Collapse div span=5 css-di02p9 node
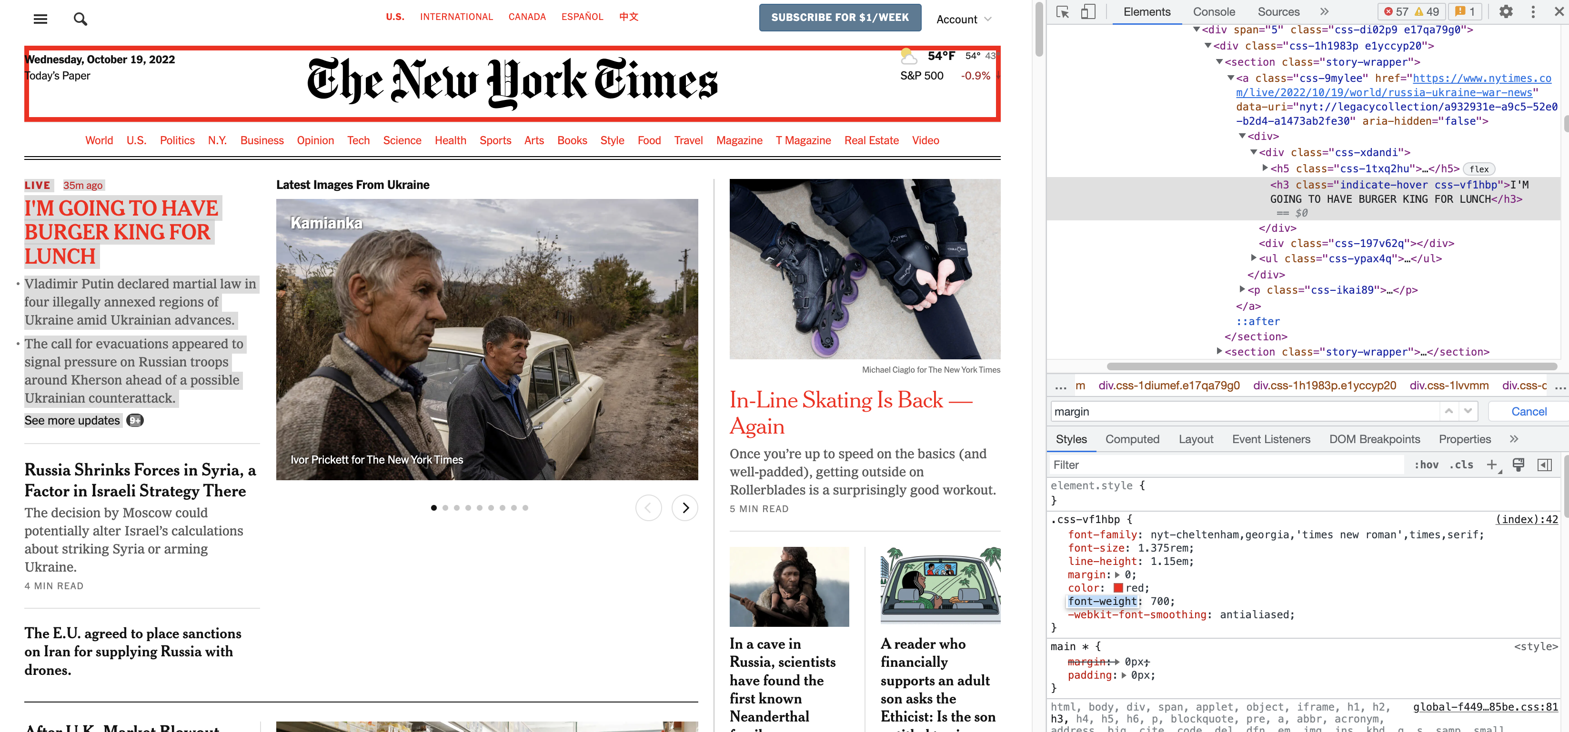The width and height of the screenshot is (1569, 732). tap(1196, 29)
